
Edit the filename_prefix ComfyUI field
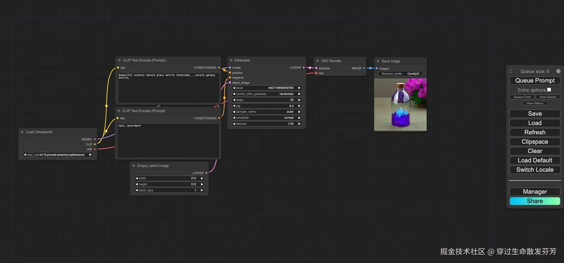(x=400, y=74)
